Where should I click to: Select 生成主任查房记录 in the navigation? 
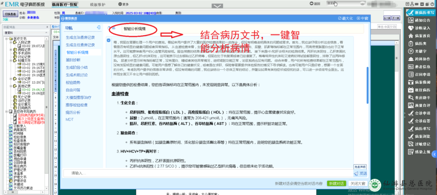(x=80, y=45)
